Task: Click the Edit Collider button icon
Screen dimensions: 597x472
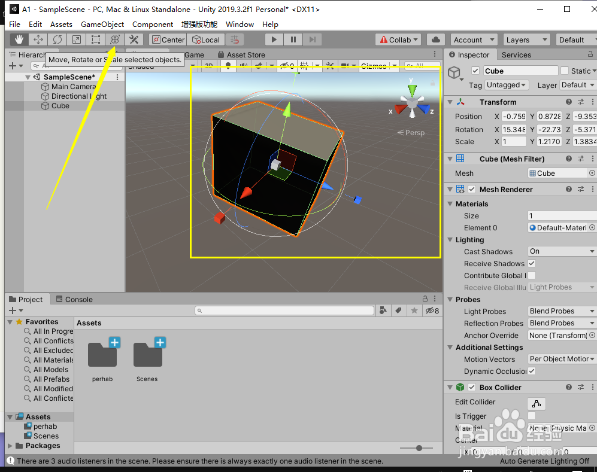Action: (537, 404)
